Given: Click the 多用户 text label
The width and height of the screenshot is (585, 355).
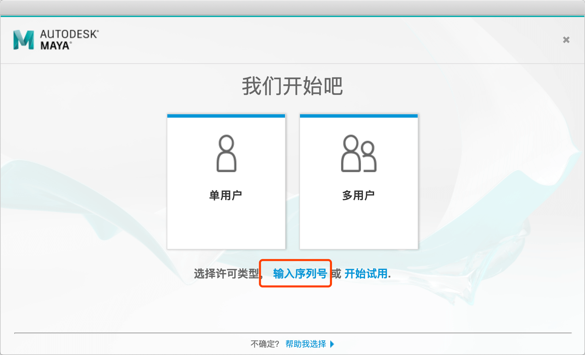Looking at the screenshot, I should pos(358,195).
